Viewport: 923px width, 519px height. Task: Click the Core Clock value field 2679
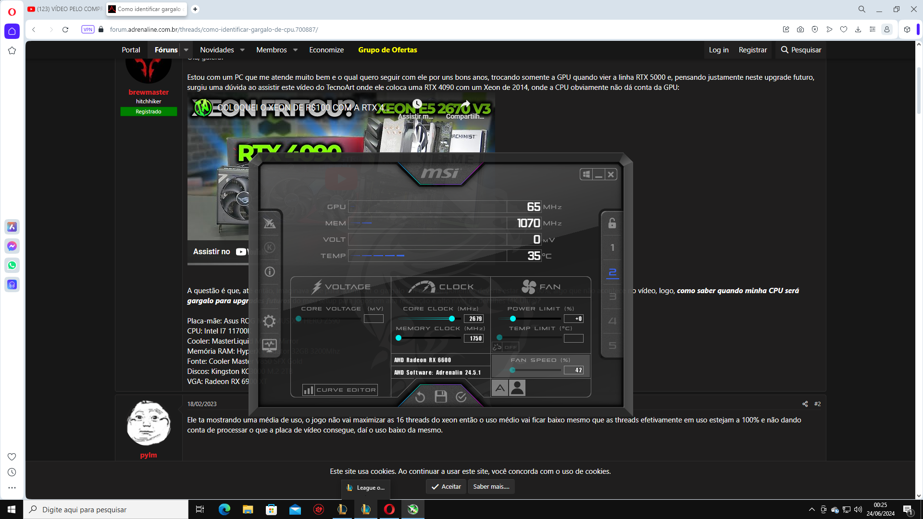point(474,319)
